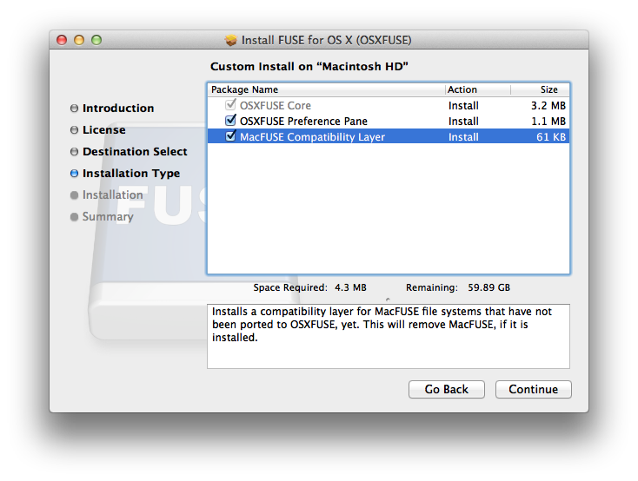
Task: Click the split divider handle above the description
Action: [388, 298]
